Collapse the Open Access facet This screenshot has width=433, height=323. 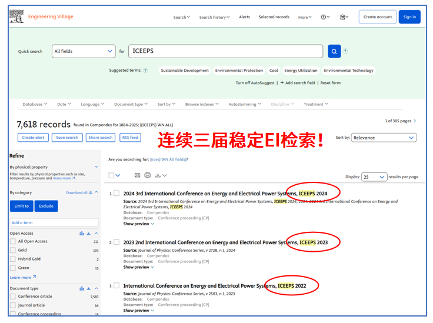click(x=96, y=234)
